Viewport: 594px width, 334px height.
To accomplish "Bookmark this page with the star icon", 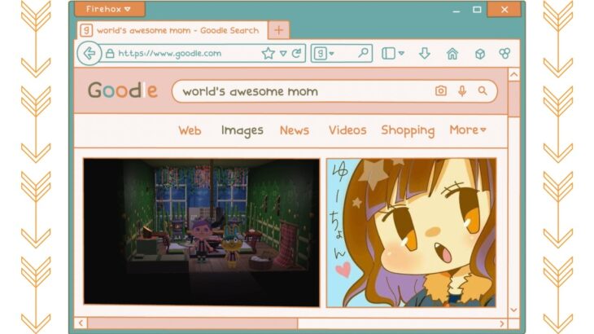I will 269,54.
